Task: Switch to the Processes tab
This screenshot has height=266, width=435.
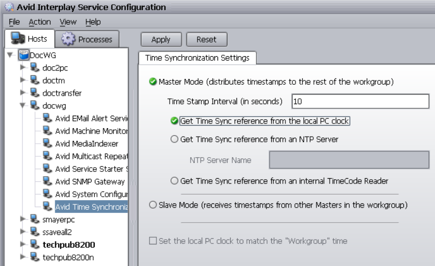Action: [x=88, y=39]
